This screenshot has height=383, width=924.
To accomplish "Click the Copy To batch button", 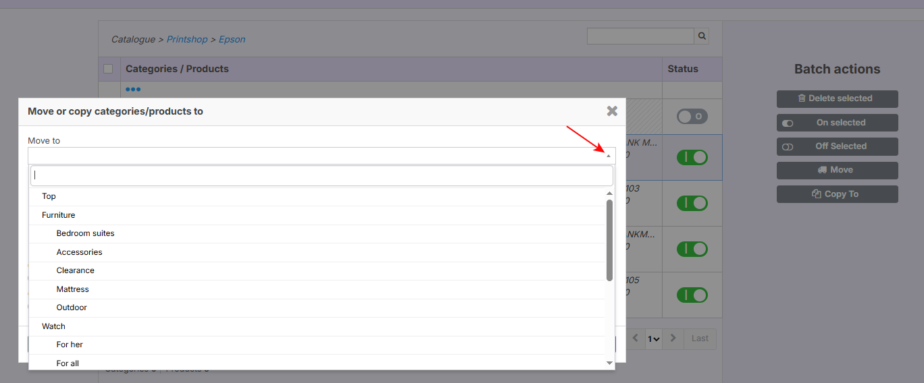I will [x=837, y=194].
